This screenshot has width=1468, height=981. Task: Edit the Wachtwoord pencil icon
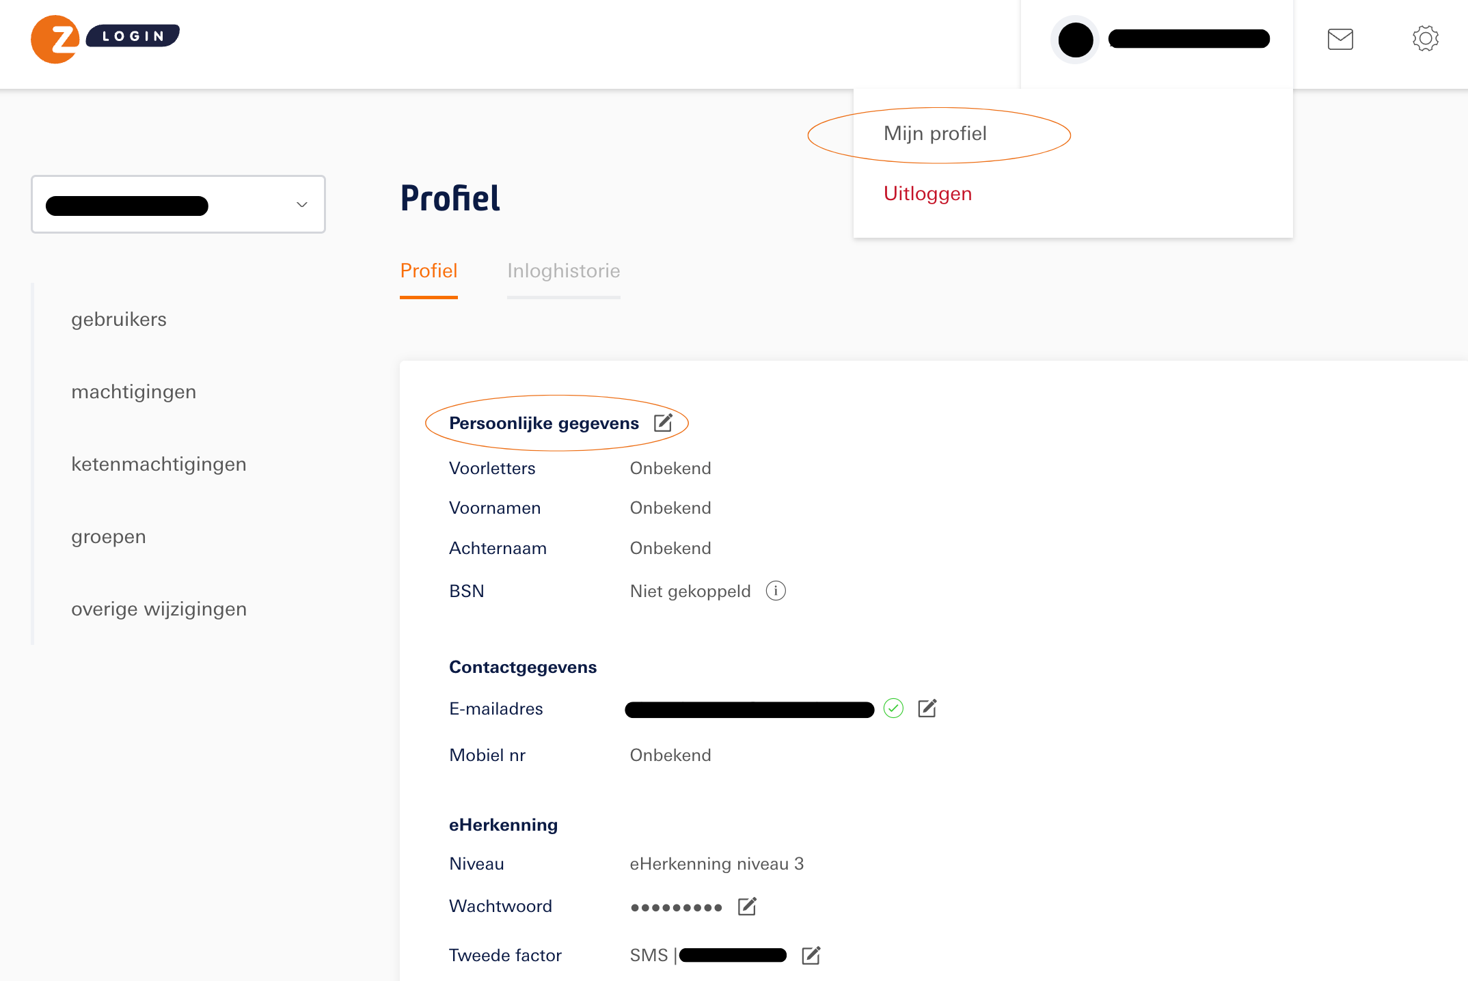(x=747, y=907)
